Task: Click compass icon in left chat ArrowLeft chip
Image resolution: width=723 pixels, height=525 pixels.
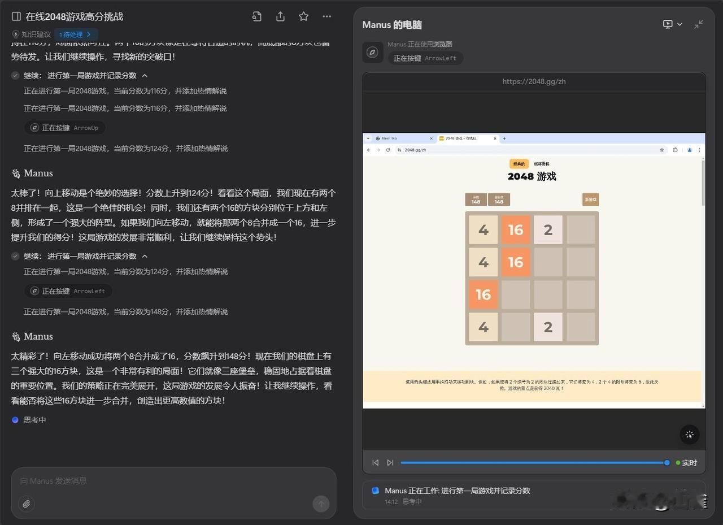Action: click(x=34, y=291)
